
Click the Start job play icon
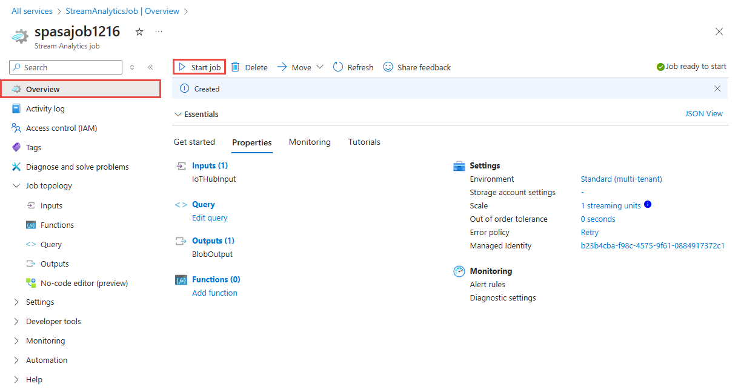click(182, 67)
